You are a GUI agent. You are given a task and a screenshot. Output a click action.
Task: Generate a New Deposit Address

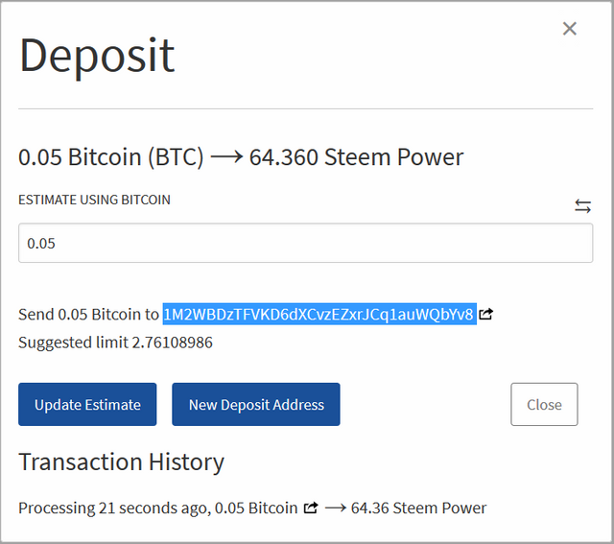[x=256, y=404]
